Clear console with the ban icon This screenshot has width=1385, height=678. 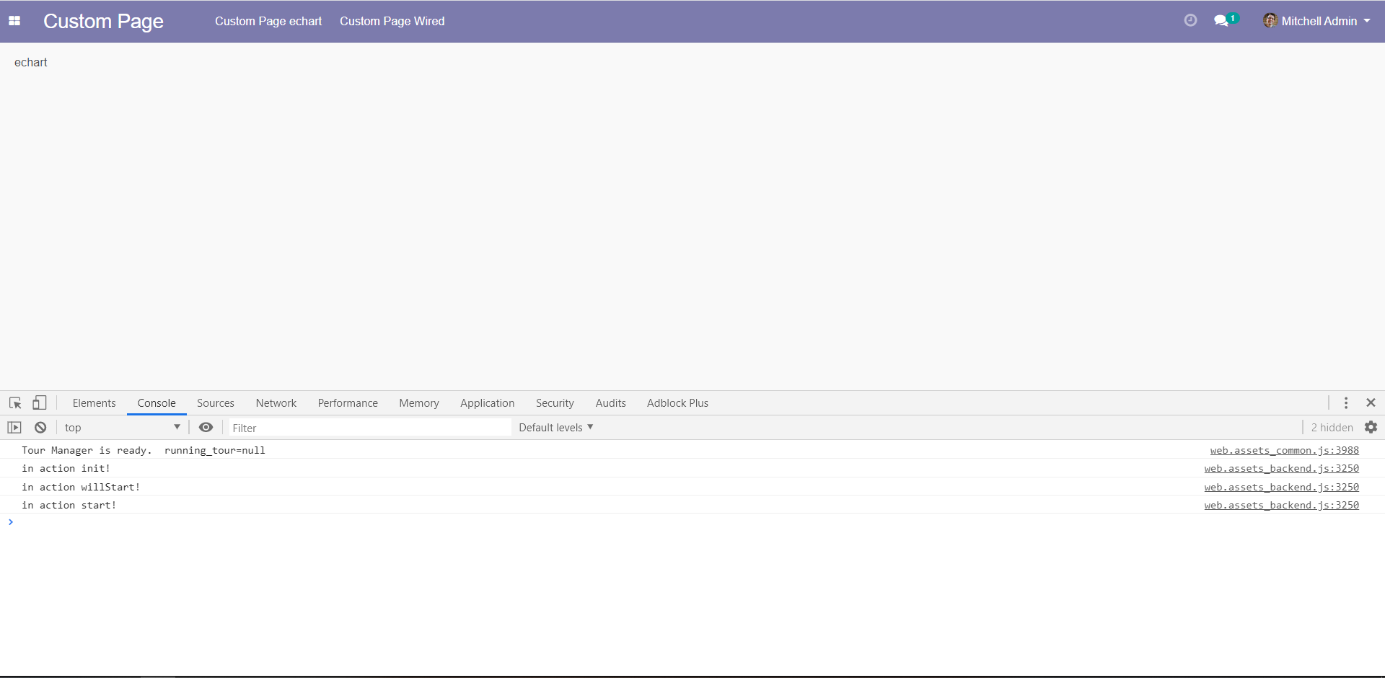coord(40,428)
